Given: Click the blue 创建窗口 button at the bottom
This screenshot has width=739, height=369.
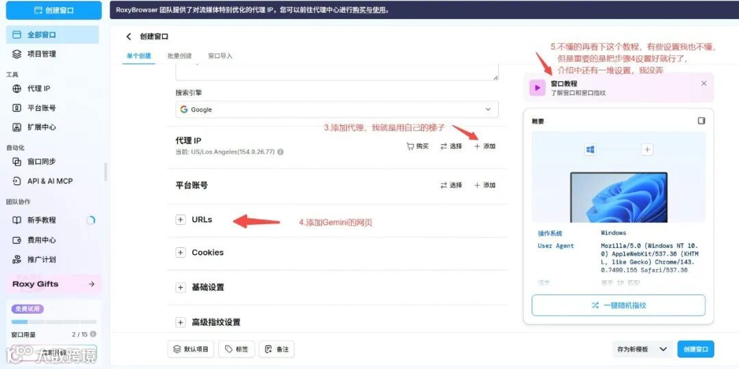Looking at the screenshot, I should click(696, 349).
